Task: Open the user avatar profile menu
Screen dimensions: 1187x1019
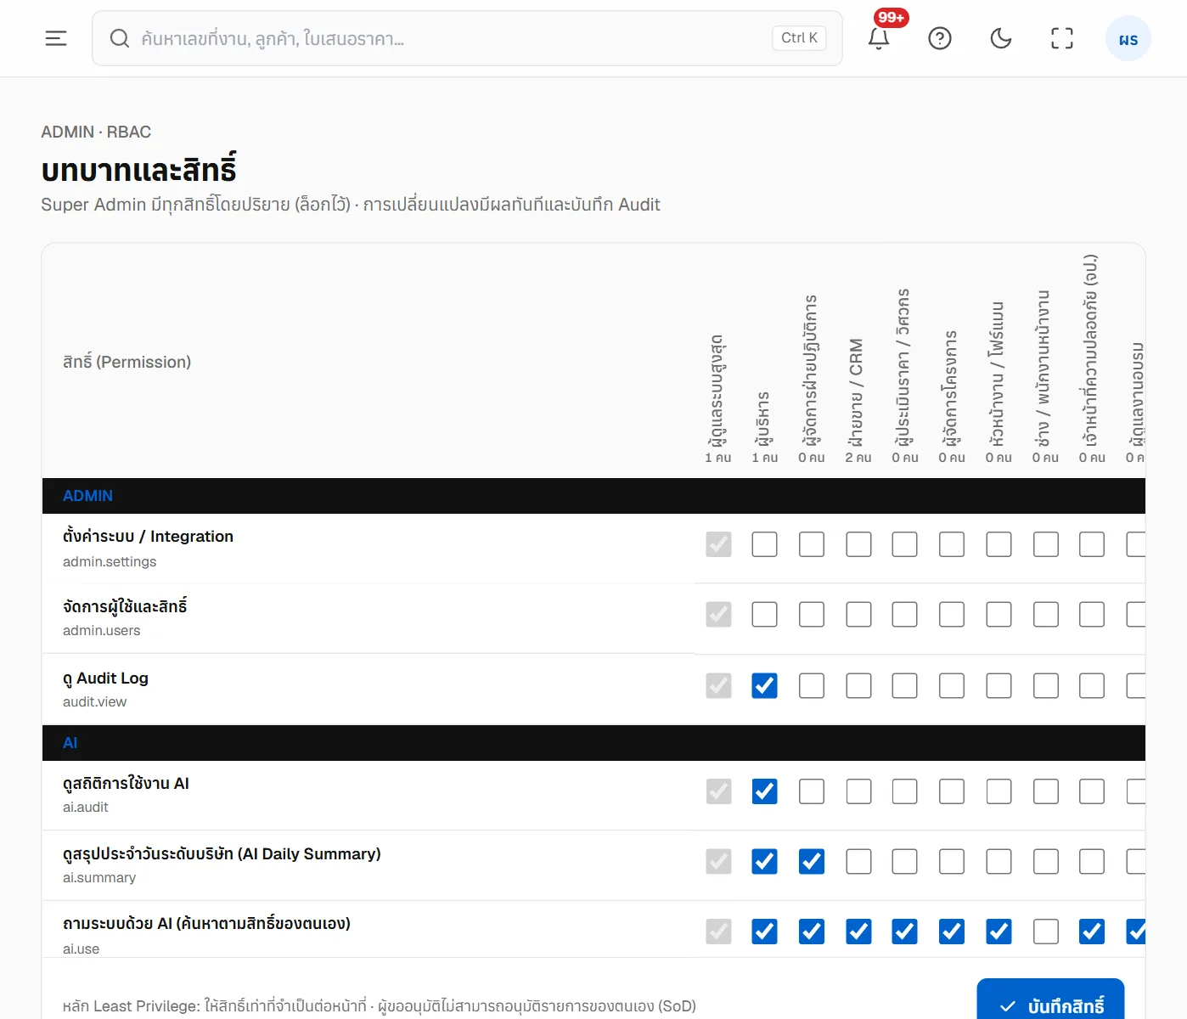Action: [x=1128, y=39]
